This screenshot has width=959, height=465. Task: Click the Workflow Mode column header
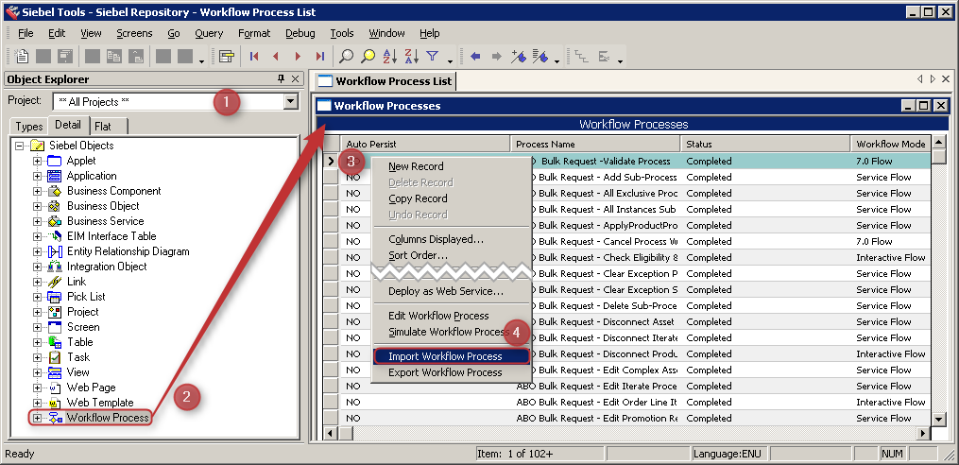(x=890, y=145)
